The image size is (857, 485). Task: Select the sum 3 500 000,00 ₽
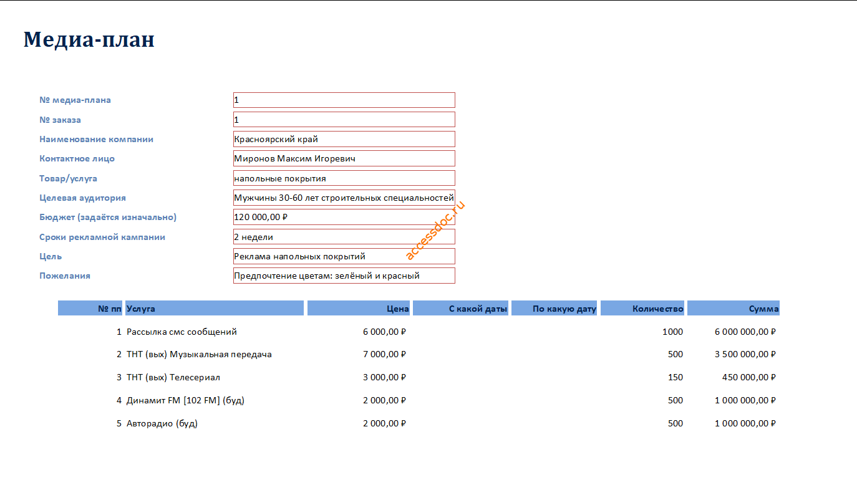[x=745, y=354]
